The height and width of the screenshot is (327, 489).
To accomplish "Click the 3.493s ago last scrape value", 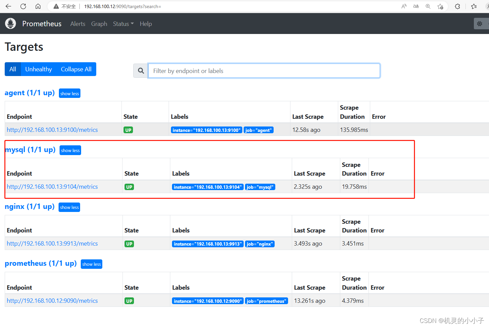I will point(308,244).
